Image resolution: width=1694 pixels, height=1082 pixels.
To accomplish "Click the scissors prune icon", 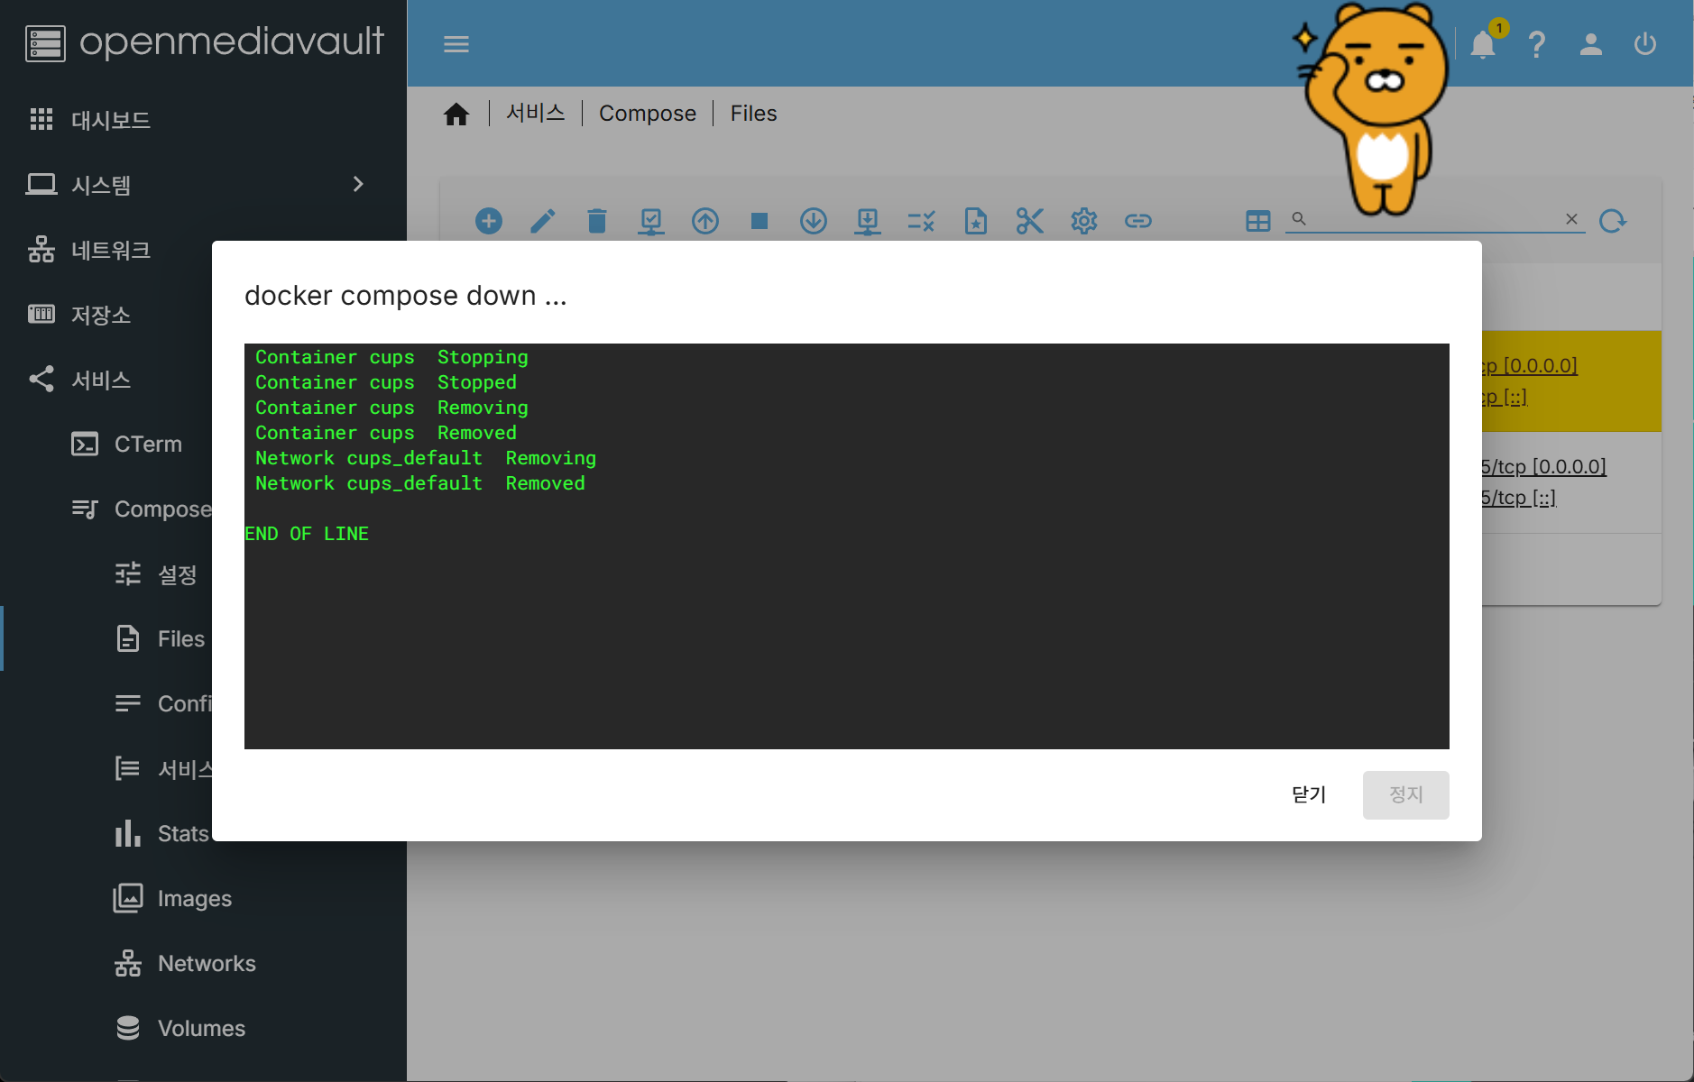I will click(x=1030, y=221).
